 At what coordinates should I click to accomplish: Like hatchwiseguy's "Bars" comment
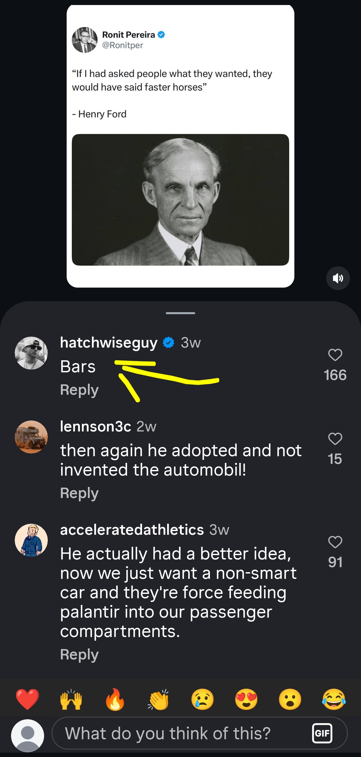click(335, 355)
